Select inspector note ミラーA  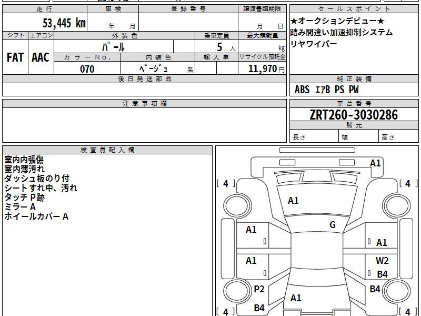tap(20, 207)
